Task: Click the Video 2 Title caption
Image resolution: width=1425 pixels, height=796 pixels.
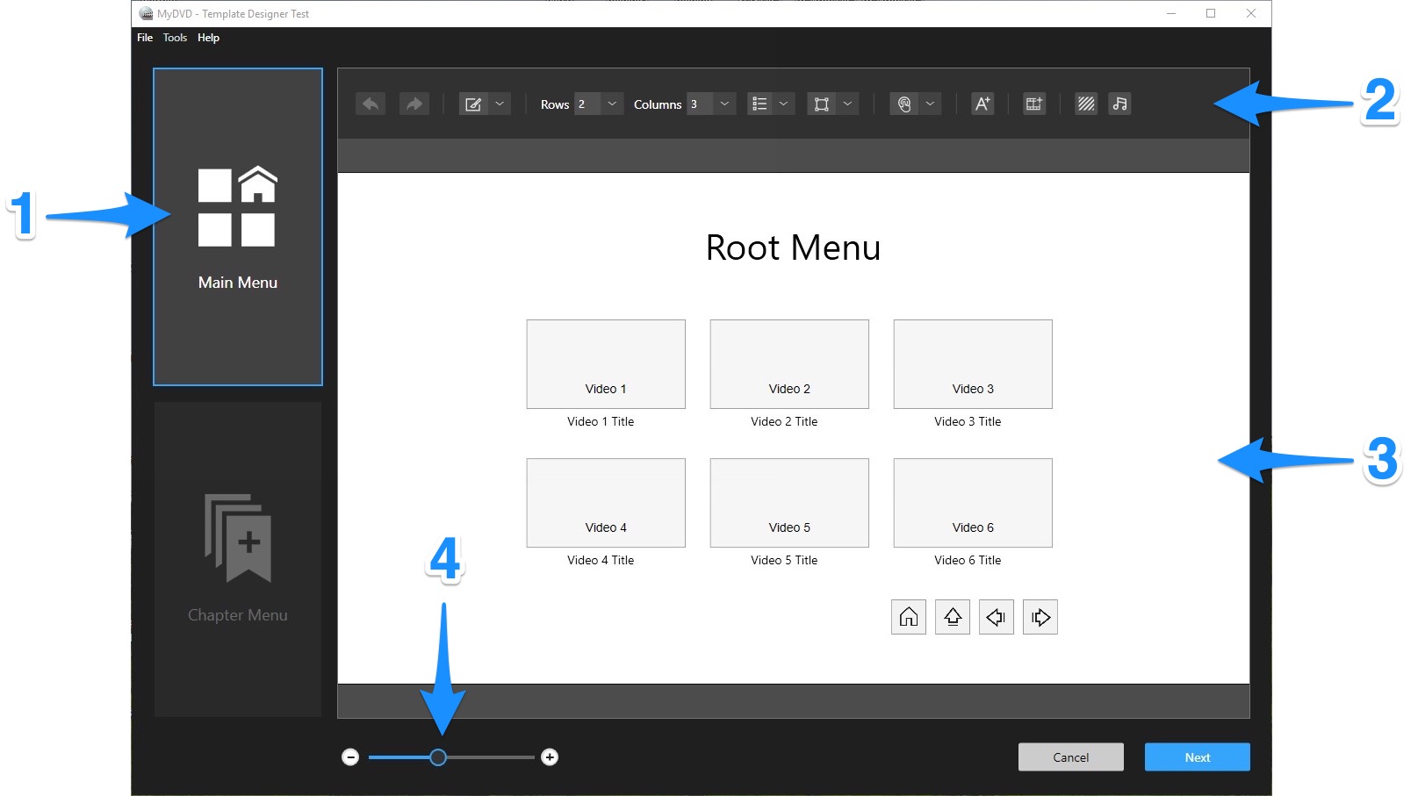Action: pyautogui.click(x=784, y=421)
